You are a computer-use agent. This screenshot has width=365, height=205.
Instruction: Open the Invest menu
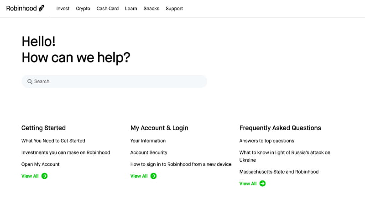(x=63, y=9)
